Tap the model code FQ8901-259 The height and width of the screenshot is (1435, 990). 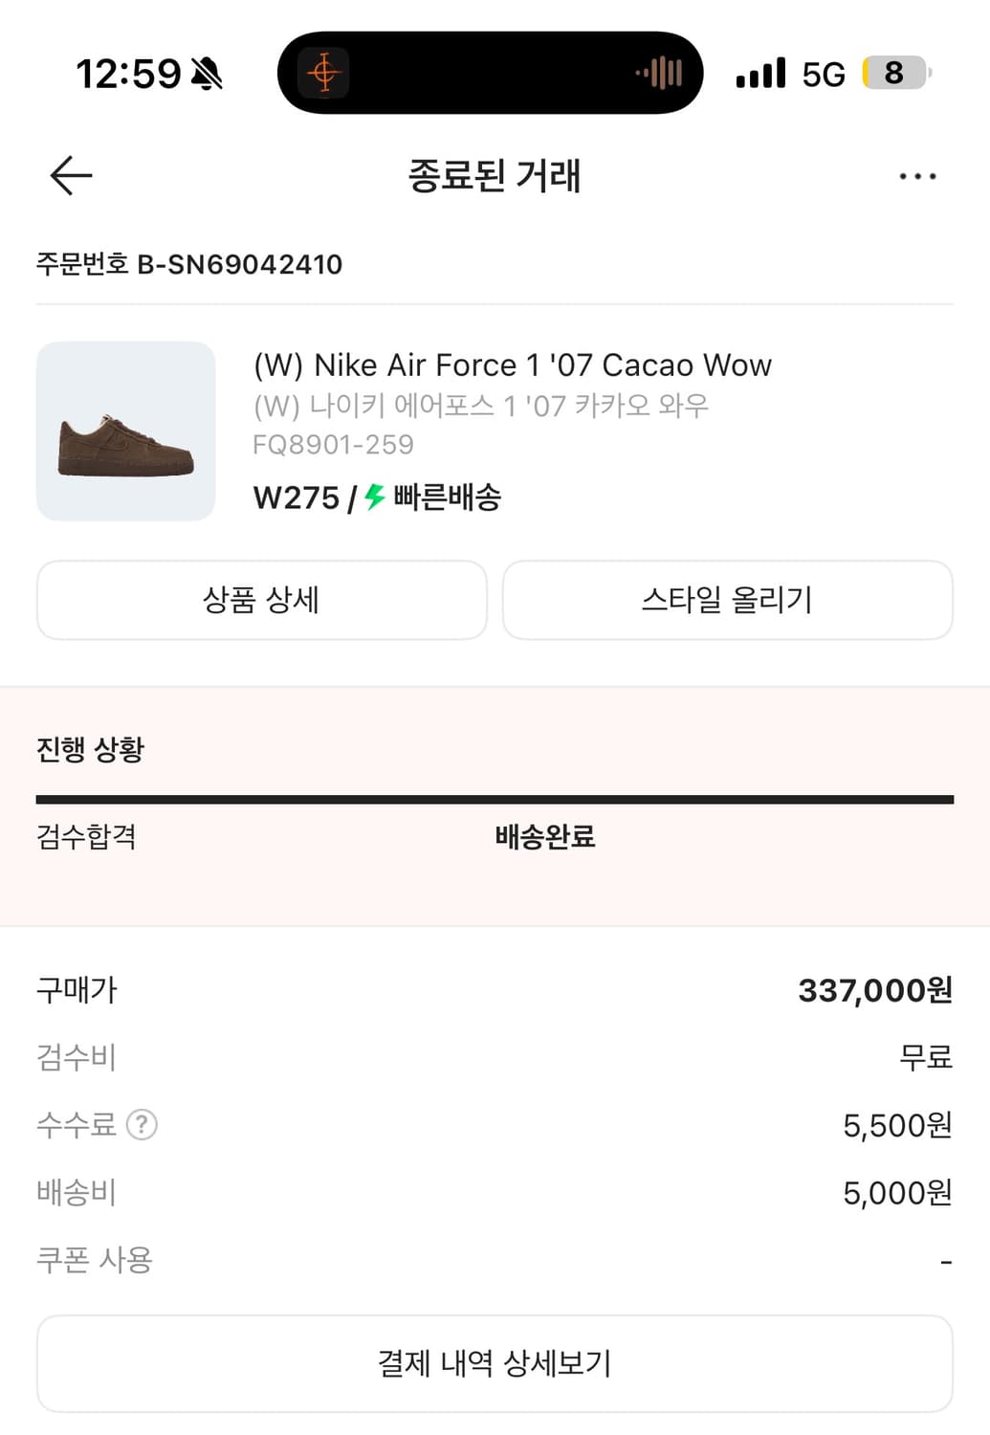tap(333, 445)
